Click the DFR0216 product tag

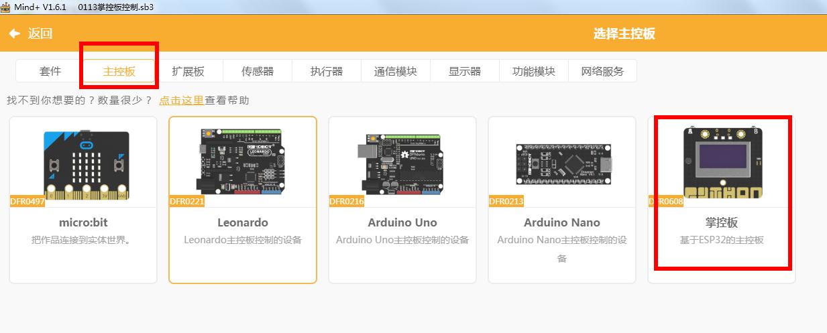point(347,202)
